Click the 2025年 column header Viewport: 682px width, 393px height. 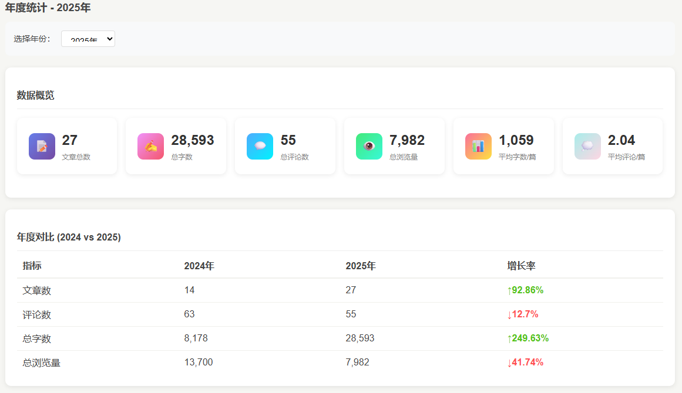tap(361, 266)
